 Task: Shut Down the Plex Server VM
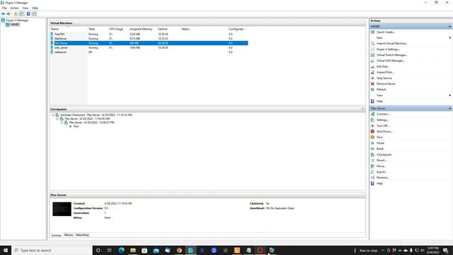[384, 132]
